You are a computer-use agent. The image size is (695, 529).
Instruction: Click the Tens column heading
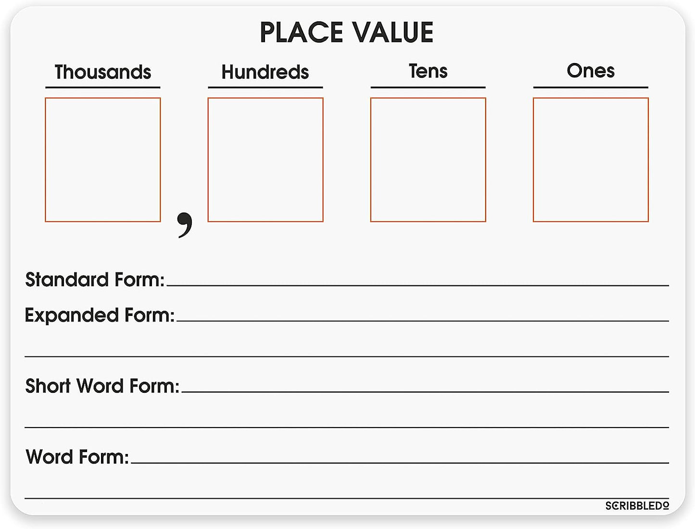(428, 71)
